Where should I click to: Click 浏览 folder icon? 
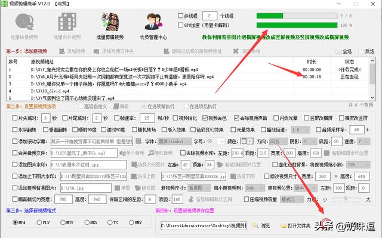click(255, 225)
